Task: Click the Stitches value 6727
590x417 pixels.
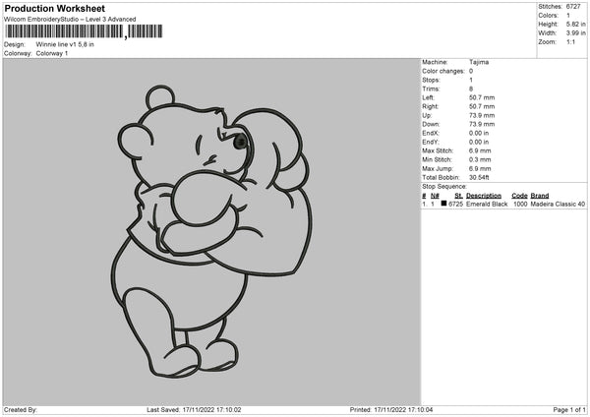Action: click(573, 7)
